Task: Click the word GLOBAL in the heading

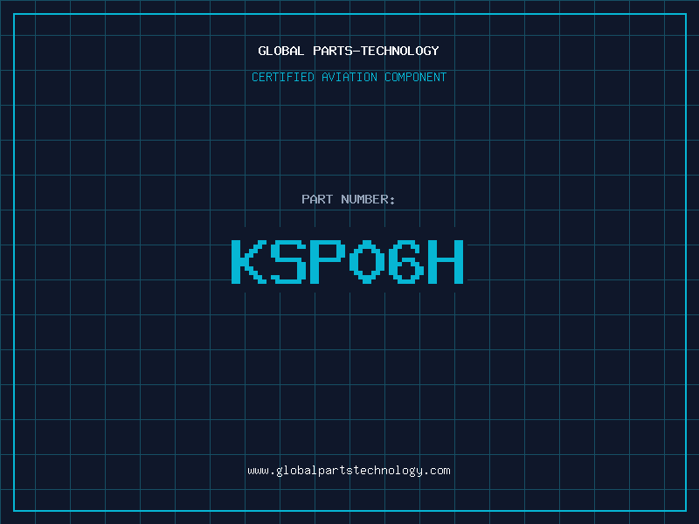Action: pyautogui.click(x=280, y=51)
